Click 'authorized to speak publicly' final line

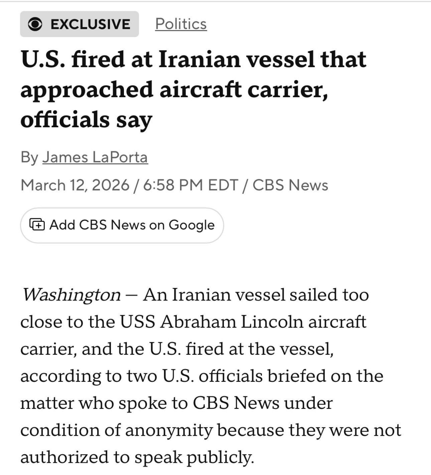pos(137,457)
